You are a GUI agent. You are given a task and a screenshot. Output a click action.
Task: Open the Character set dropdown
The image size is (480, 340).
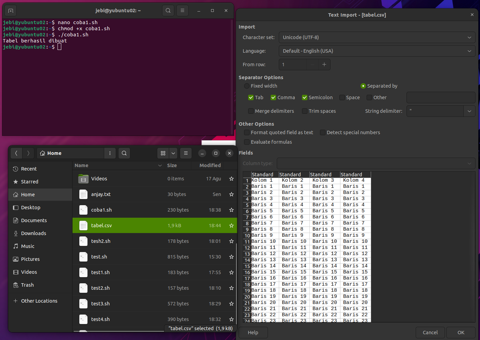377,37
